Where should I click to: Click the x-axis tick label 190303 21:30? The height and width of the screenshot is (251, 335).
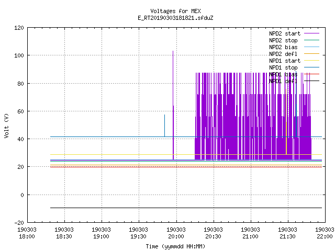pyautogui.click(x=287, y=233)
